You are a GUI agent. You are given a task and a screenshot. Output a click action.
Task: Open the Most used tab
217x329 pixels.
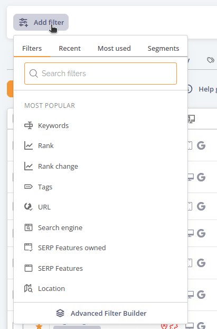[114, 49]
